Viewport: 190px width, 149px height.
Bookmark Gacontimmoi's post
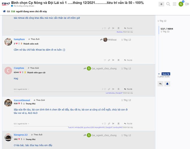pyautogui.click(x=118, y=124)
